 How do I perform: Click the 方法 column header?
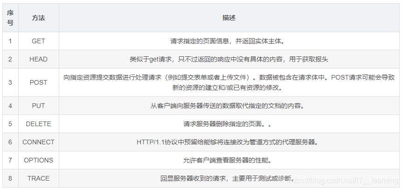[x=38, y=18]
